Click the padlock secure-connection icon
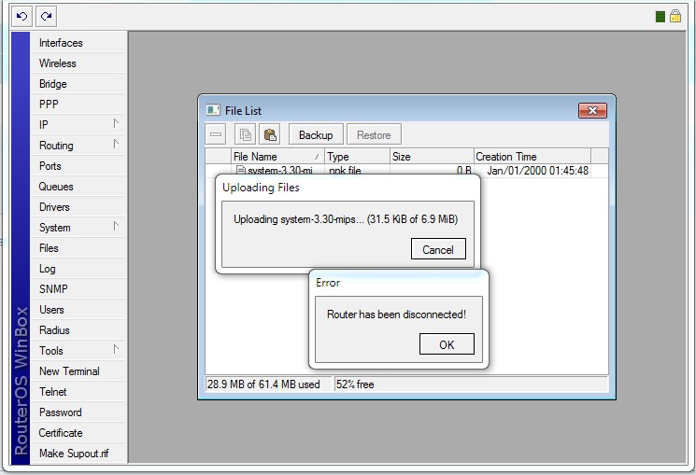696x475 pixels. coord(675,17)
